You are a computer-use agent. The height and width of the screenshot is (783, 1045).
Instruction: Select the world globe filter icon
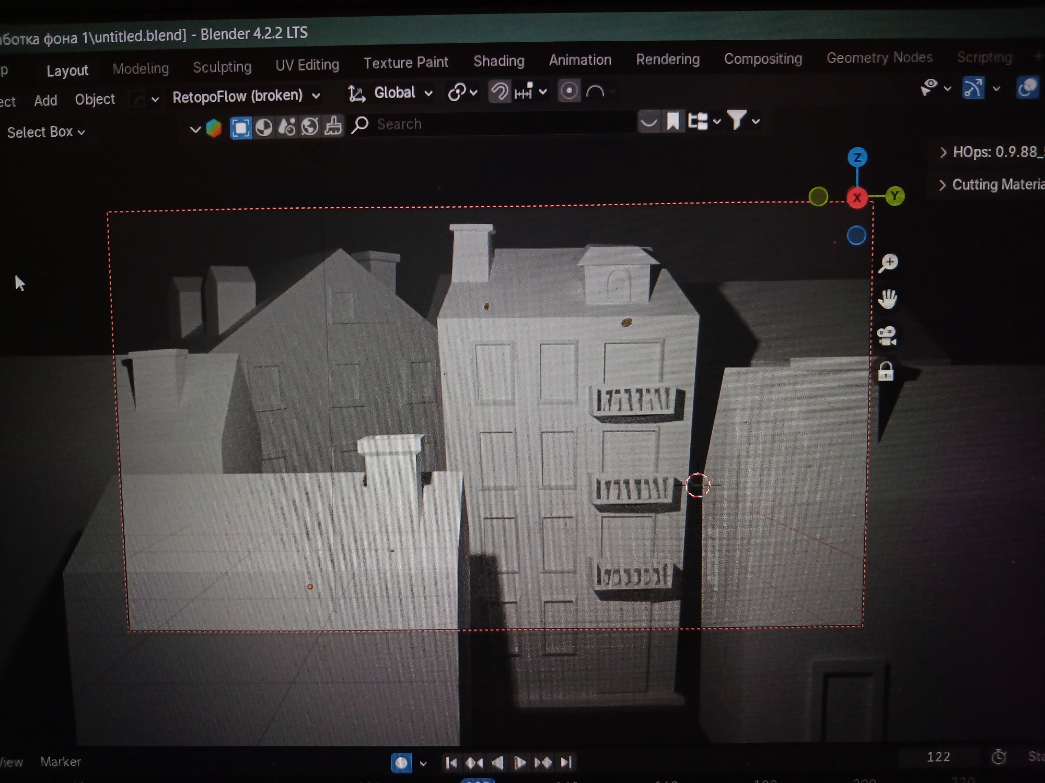pos(310,126)
